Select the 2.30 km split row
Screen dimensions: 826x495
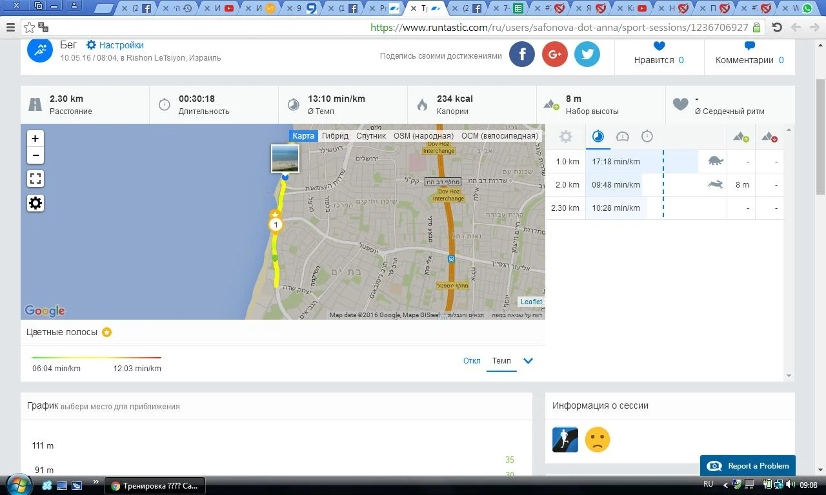pos(665,208)
